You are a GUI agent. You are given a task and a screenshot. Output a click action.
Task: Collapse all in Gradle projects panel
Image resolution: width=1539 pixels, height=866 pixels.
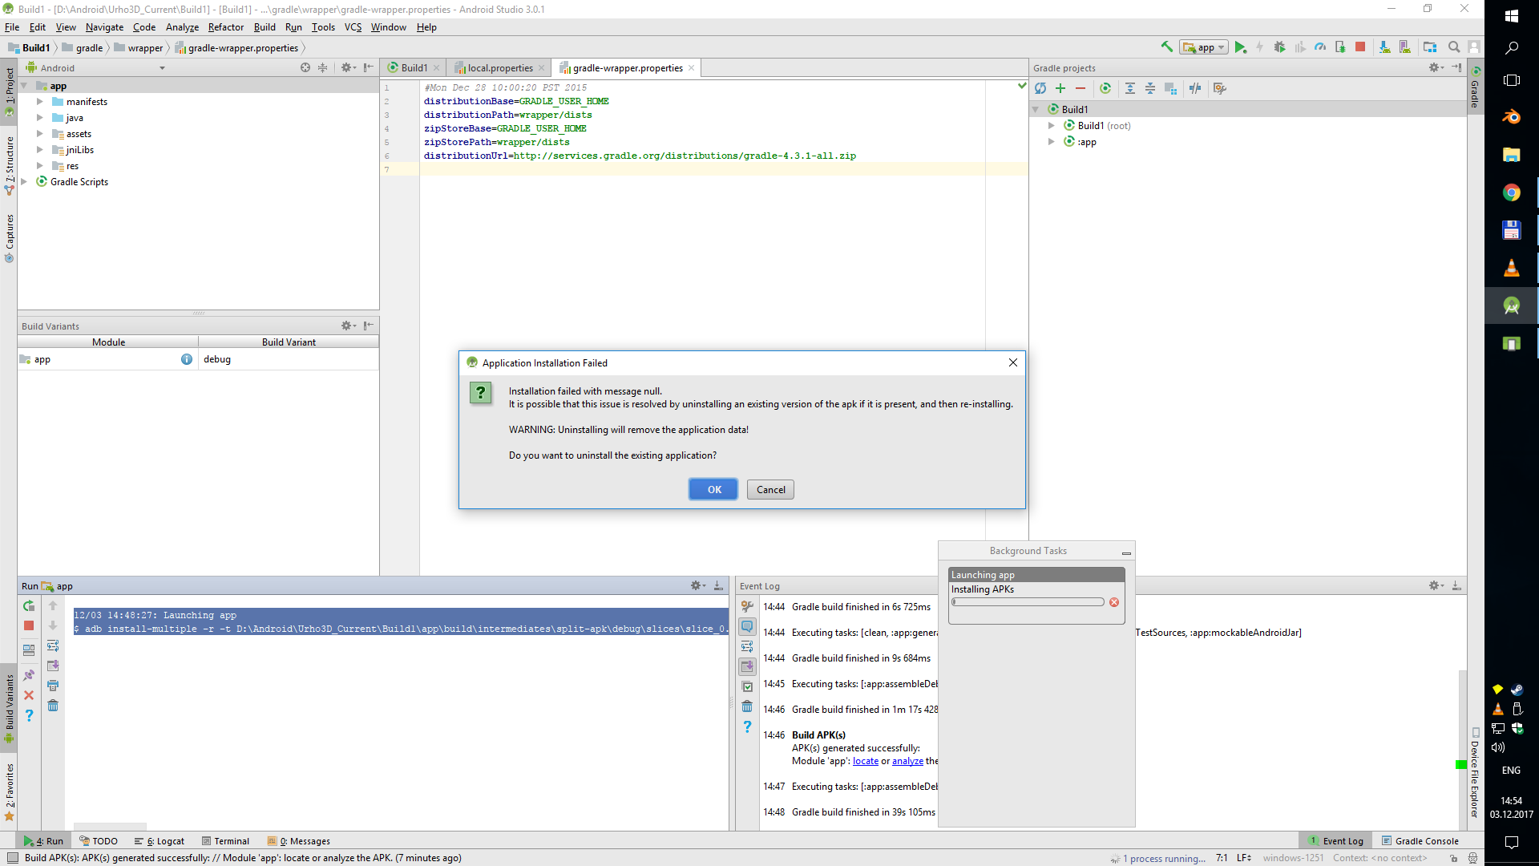[1150, 88]
